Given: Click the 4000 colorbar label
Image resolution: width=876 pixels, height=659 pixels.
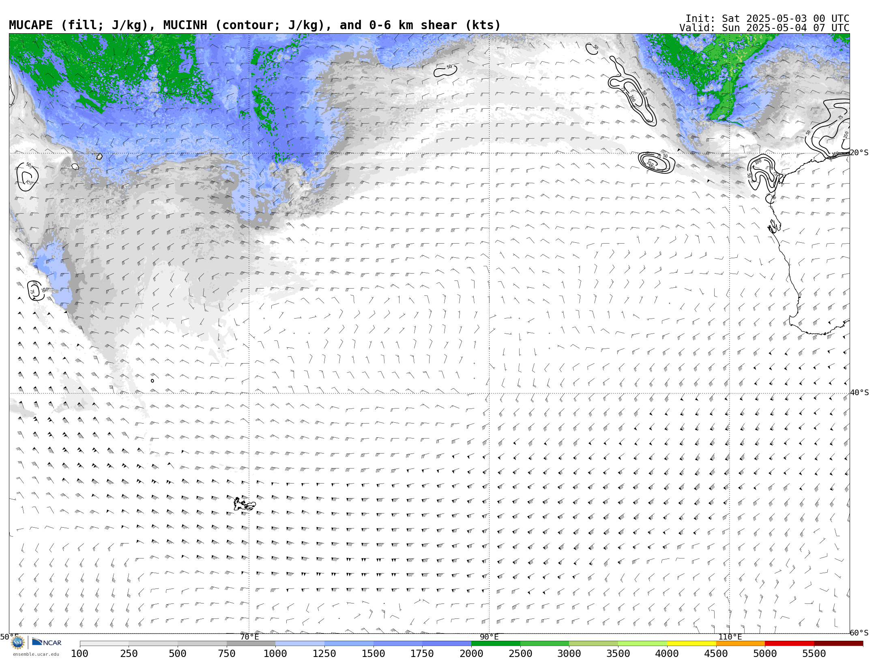Looking at the screenshot, I should 667,653.
